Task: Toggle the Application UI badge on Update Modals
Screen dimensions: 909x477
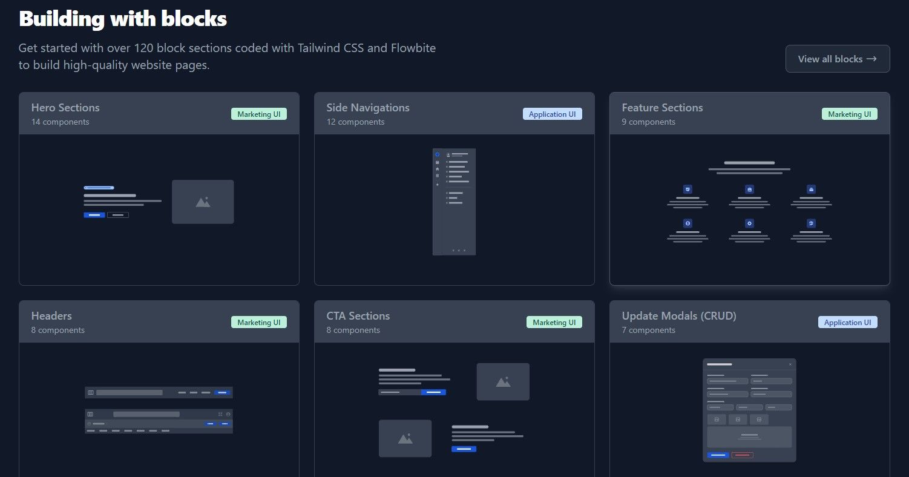Action: point(847,322)
